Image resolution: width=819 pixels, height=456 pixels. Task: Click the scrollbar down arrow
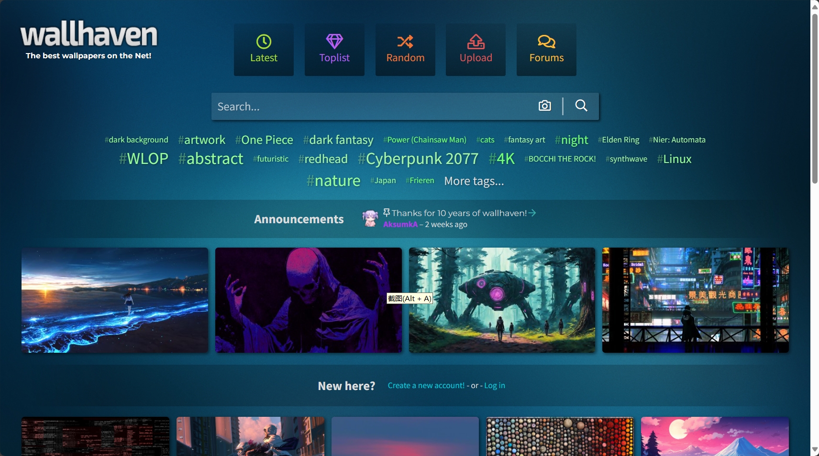coord(815,449)
